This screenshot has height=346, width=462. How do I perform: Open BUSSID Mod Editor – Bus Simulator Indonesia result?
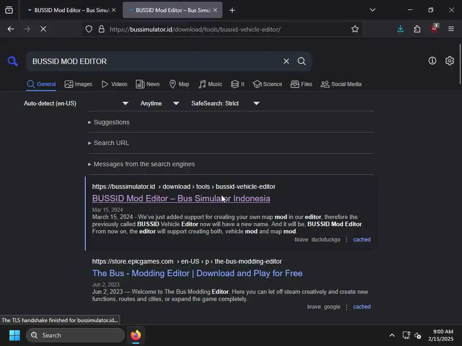tap(181, 199)
